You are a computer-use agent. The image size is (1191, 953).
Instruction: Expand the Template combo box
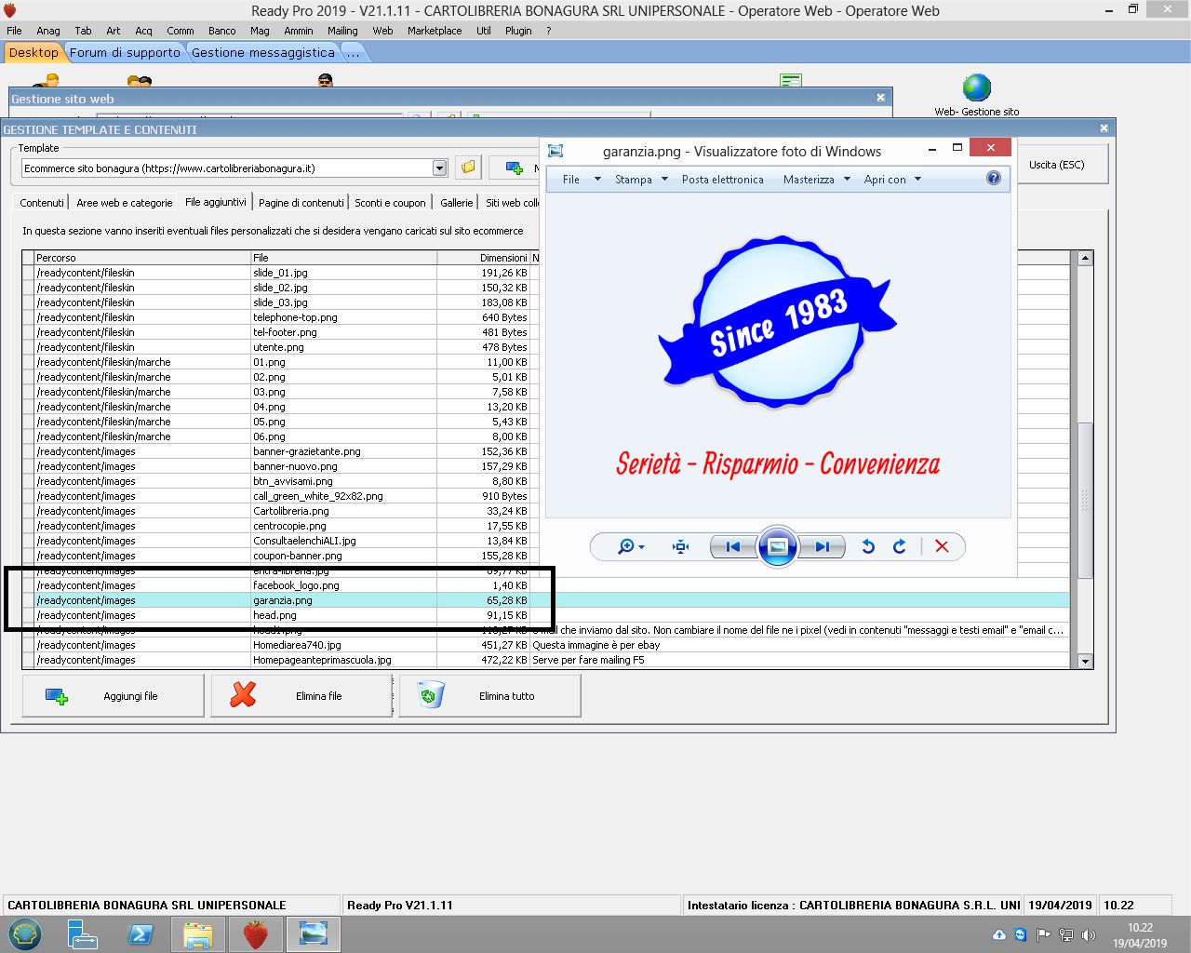pyautogui.click(x=439, y=168)
